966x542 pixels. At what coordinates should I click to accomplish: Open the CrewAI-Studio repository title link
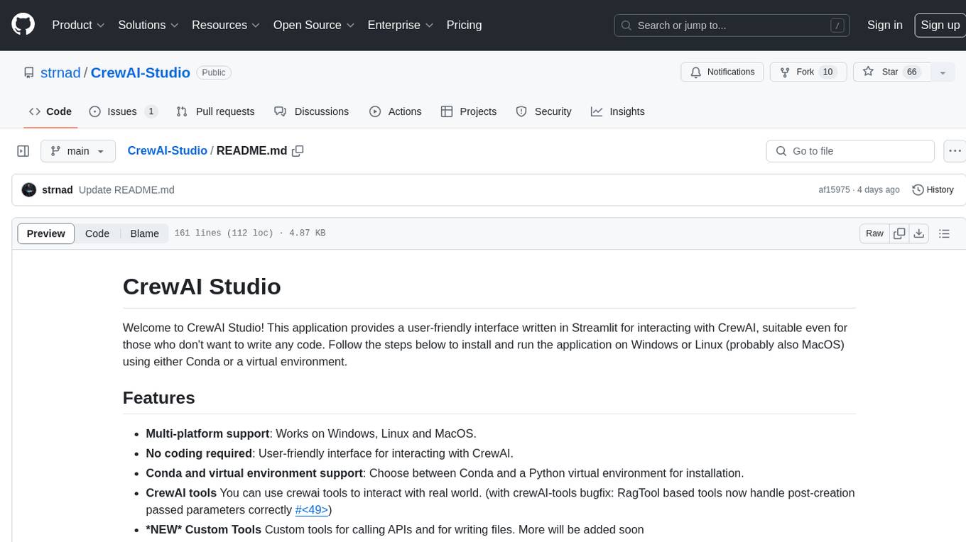(x=141, y=72)
